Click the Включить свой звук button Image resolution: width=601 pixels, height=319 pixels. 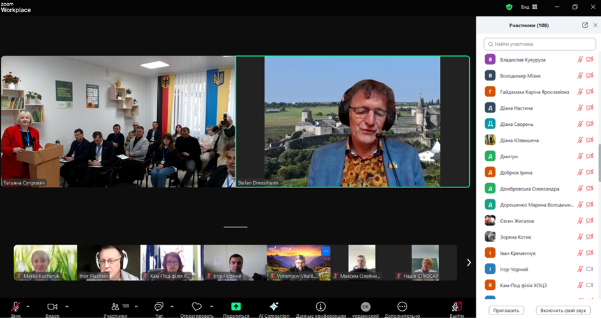pos(563,310)
